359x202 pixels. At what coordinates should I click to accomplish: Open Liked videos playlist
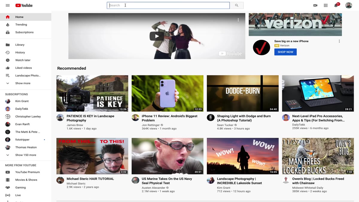point(26,68)
